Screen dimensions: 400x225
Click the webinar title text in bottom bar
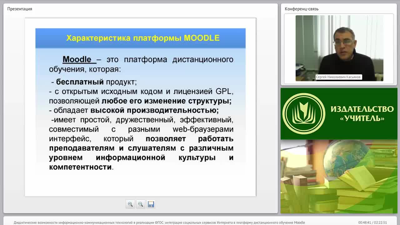tap(159, 222)
